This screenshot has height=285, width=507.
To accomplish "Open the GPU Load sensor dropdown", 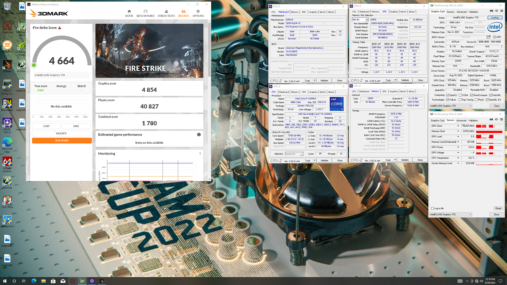I will point(458,136).
